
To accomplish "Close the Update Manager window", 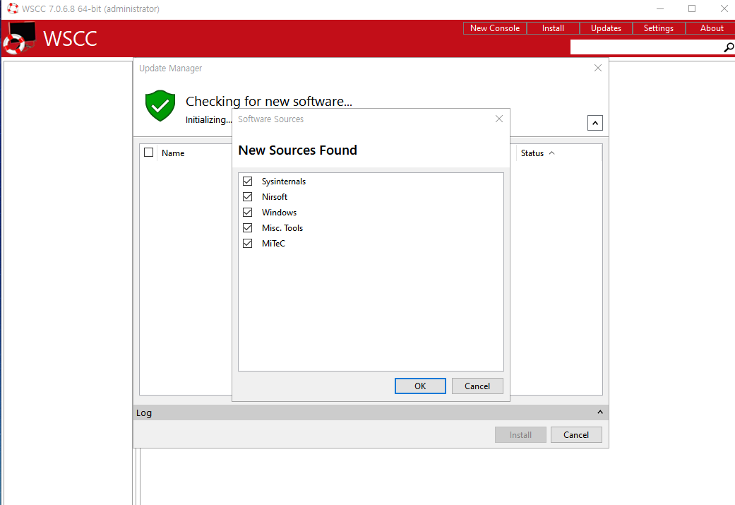I will [598, 68].
